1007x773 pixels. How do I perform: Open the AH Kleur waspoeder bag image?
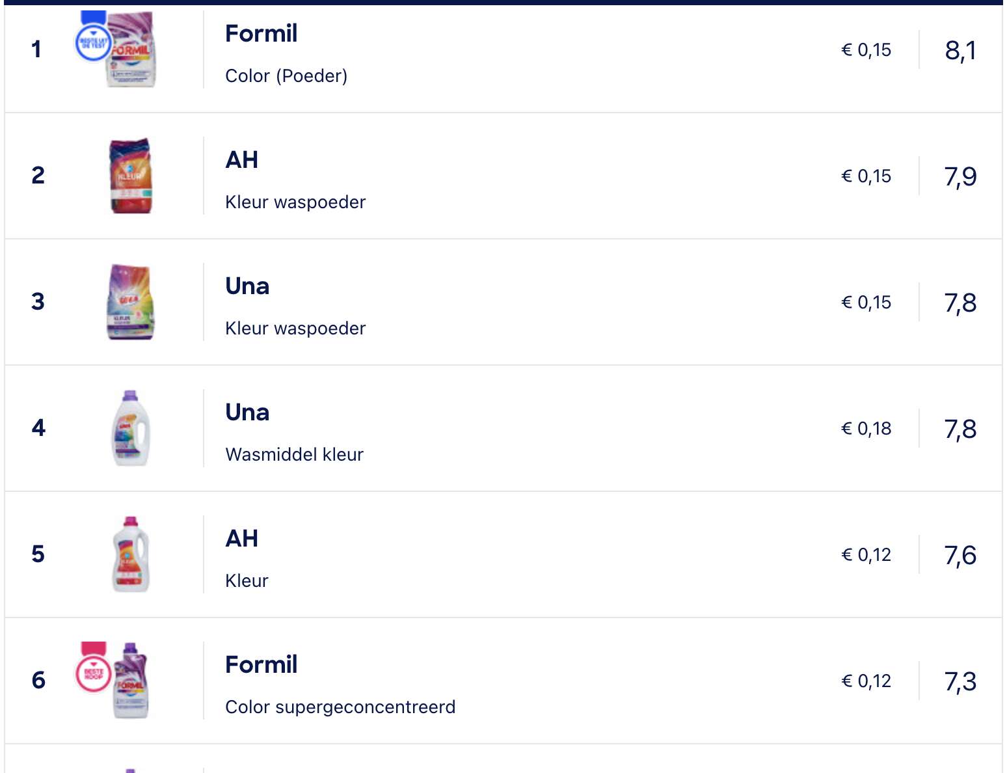(x=131, y=176)
